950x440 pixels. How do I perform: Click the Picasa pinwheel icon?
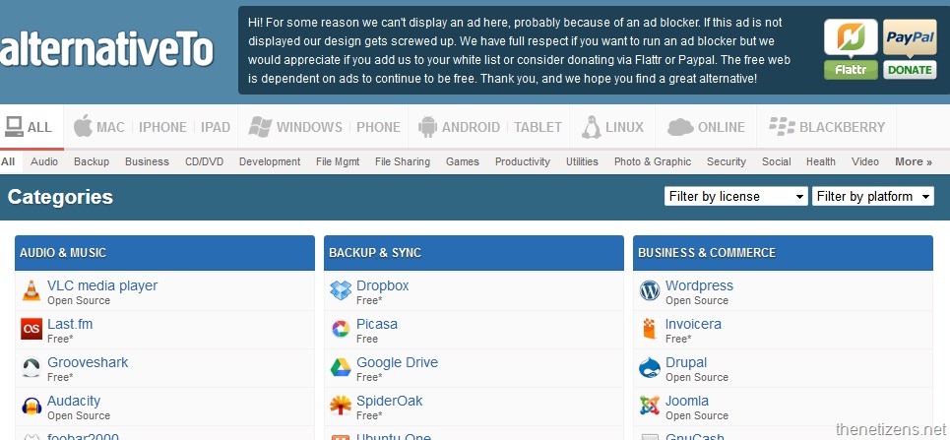click(x=341, y=329)
